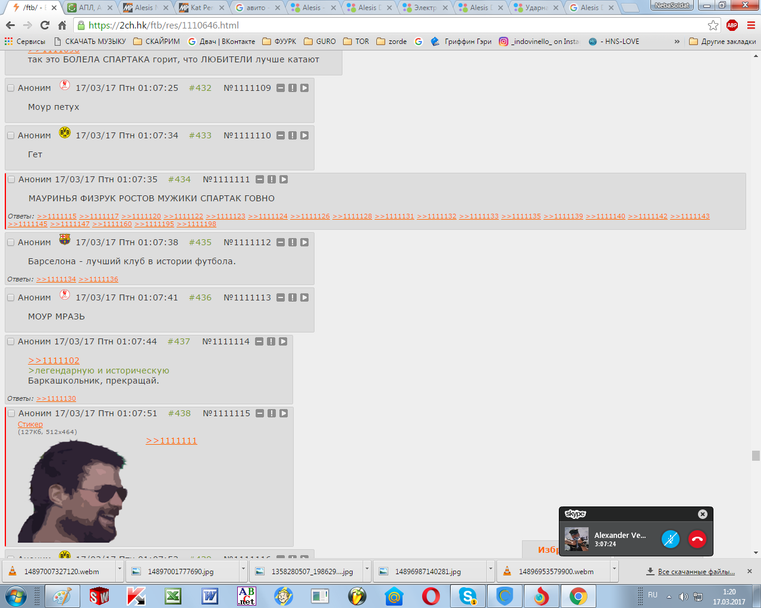Open dropdown for 1358280507_198629 jpg download
This screenshot has width=761, height=608.
[367, 571]
